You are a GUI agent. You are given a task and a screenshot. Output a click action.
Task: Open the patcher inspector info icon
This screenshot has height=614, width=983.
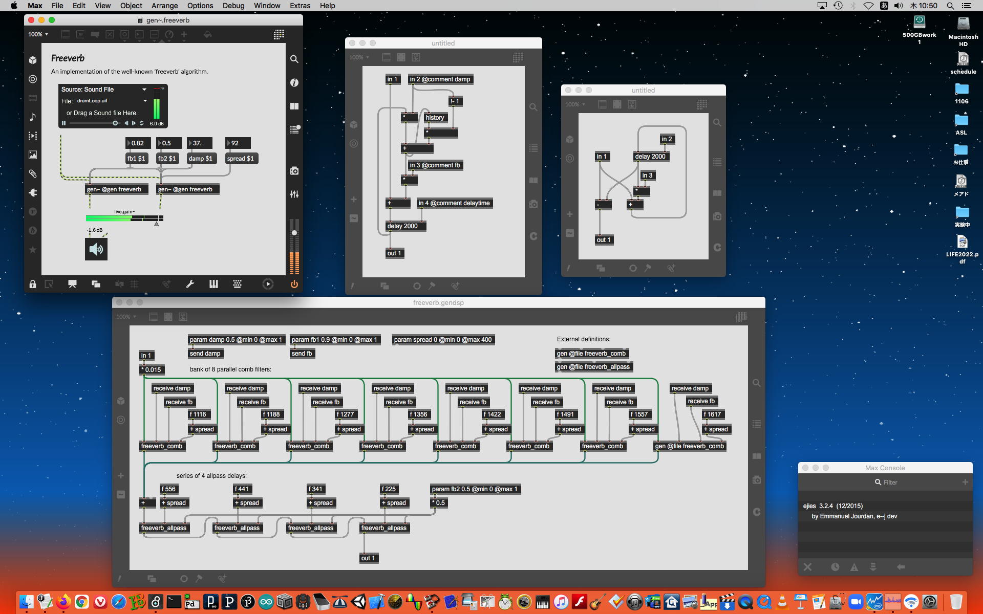[294, 82]
